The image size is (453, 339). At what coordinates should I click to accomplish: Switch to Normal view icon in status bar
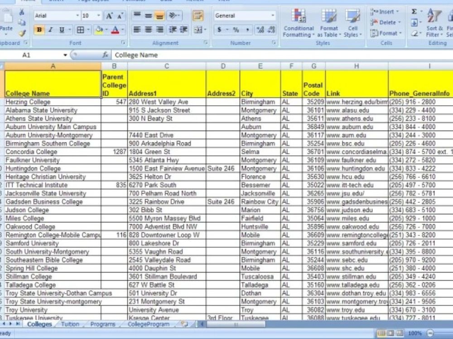pos(381,333)
